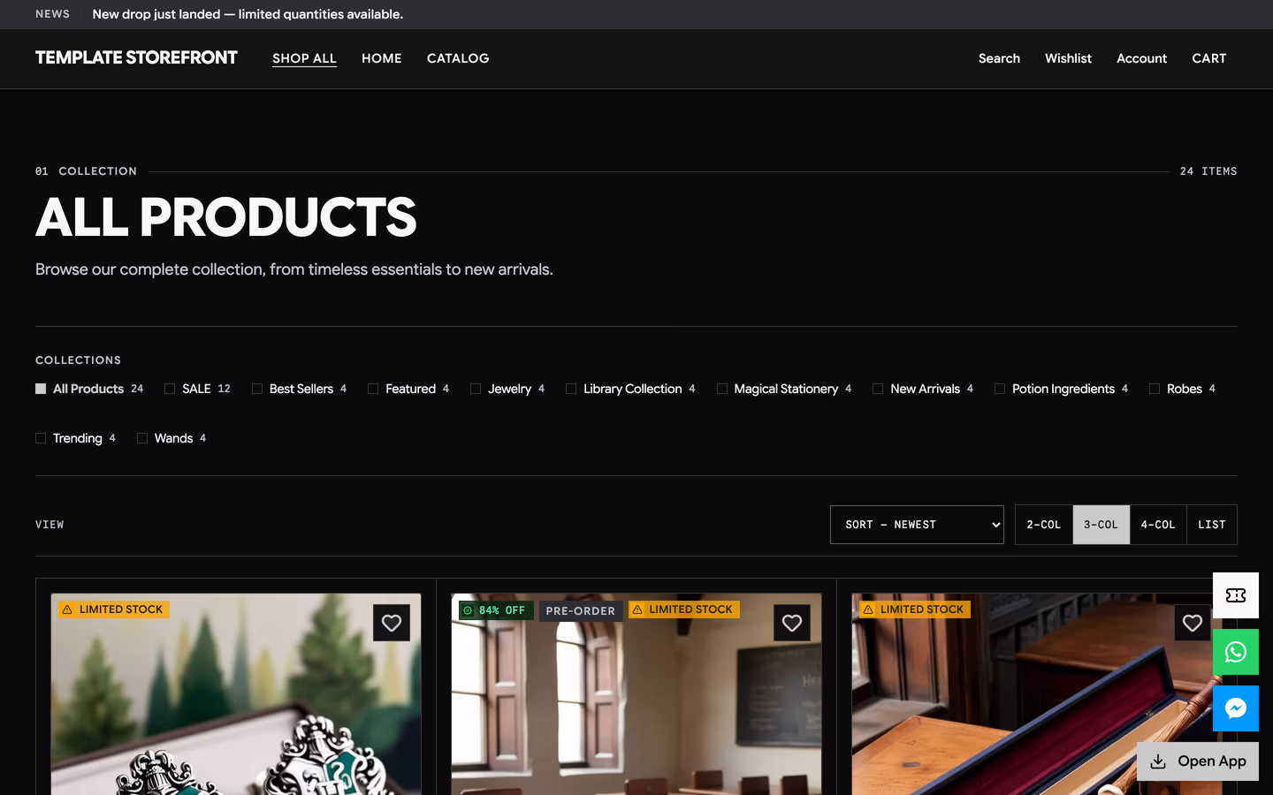Open the CATALOG nav link

pos(458,58)
